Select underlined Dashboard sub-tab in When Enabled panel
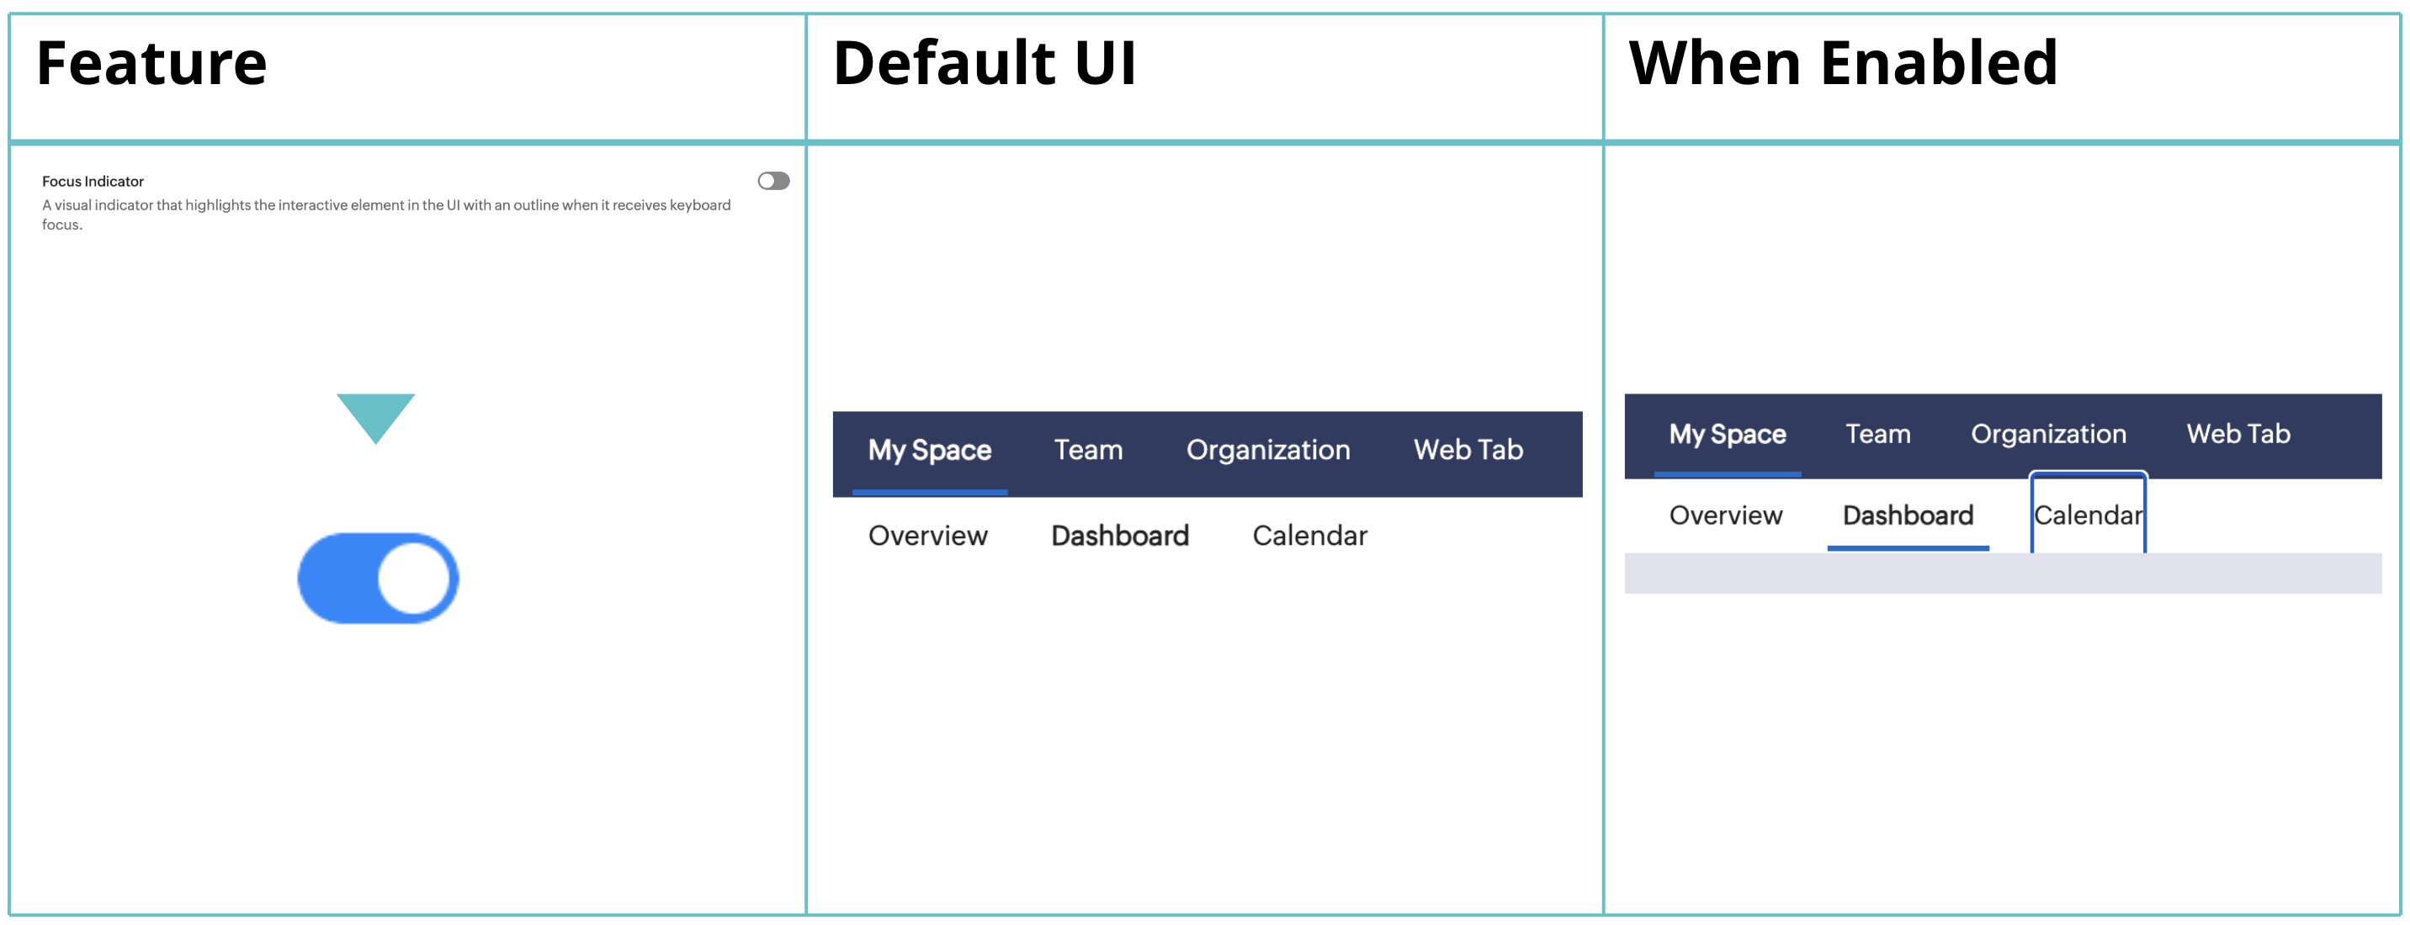The image size is (2410, 925). point(1908,515)
